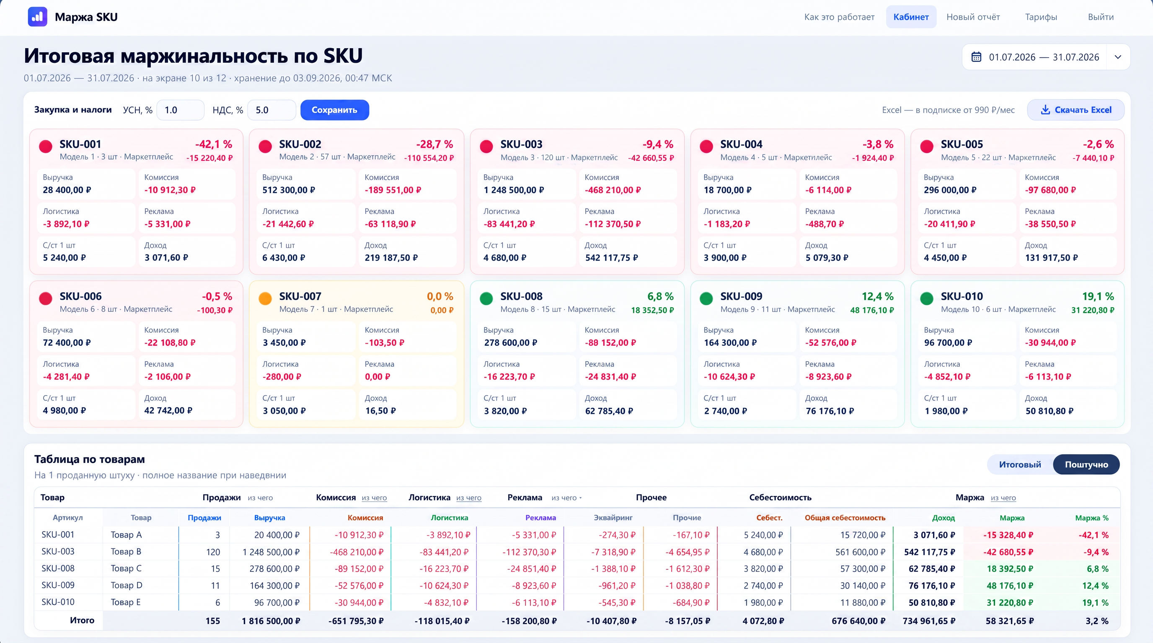
Task: Click green status dot of SKU-010
Action: tap(926, 299)
